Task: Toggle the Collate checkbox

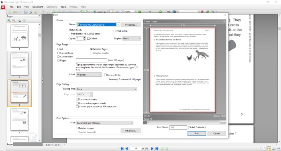Action: pyautogui.click(x=88, y=39)
